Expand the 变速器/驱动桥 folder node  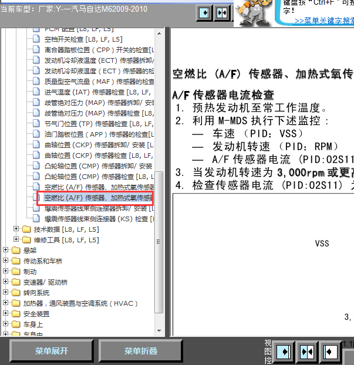coord(5,282)
